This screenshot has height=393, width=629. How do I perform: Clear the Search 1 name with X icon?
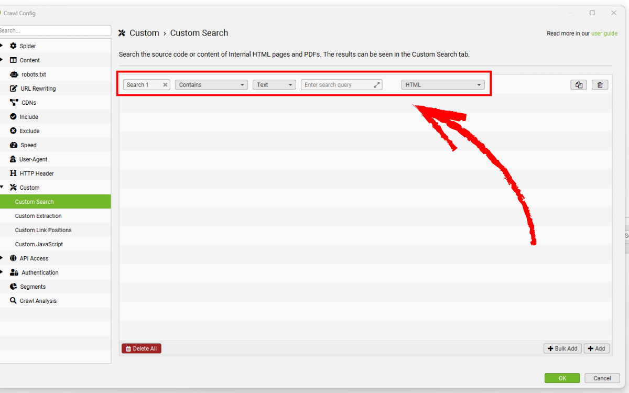(x=165, y=85)
